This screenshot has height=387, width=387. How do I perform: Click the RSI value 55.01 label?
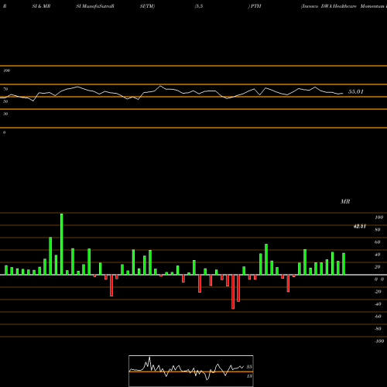click(356, 91)
